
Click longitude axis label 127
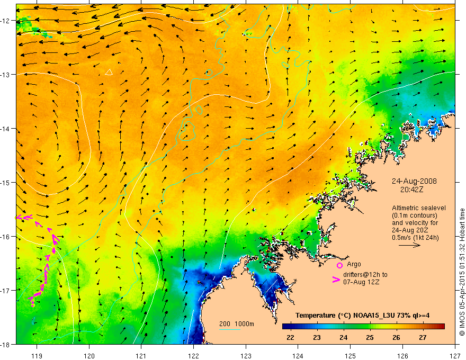coord(455,356)
